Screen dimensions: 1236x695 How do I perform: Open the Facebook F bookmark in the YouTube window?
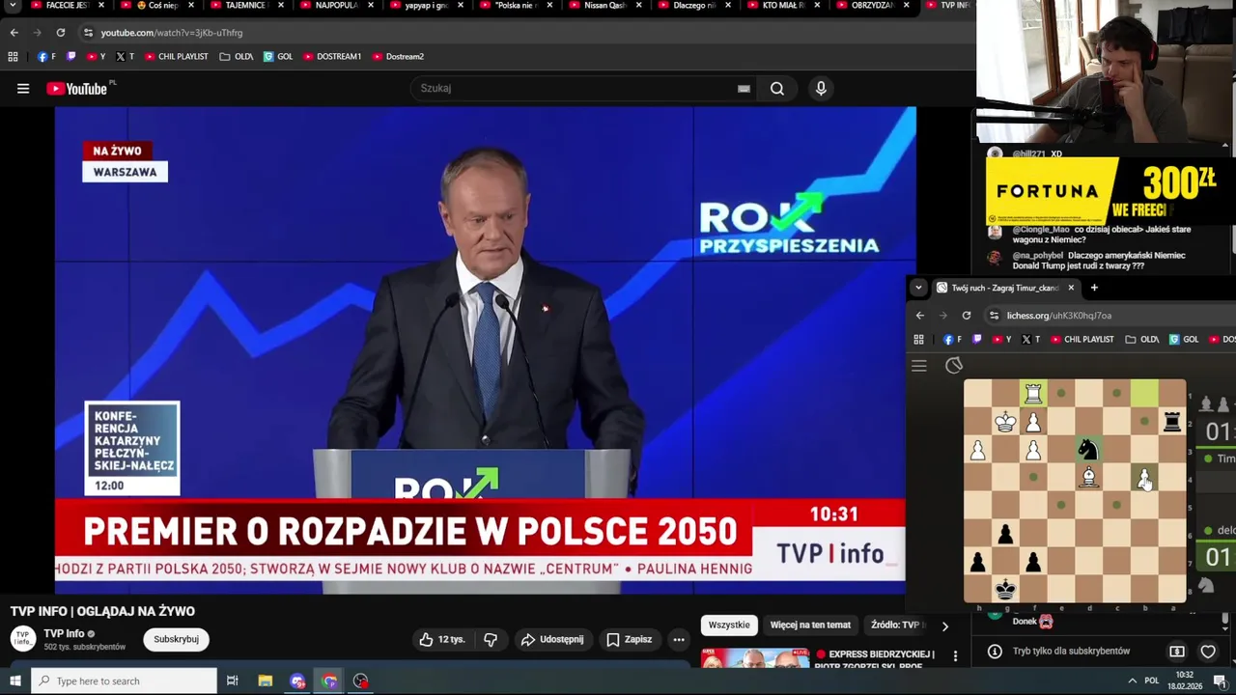click(x=45, y=57)
